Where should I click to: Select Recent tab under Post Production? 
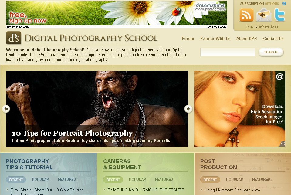point(210,180)
